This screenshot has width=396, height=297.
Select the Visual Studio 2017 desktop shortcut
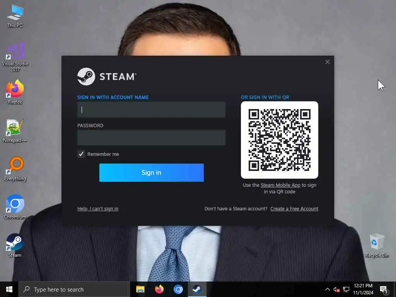tap(15, 57)
